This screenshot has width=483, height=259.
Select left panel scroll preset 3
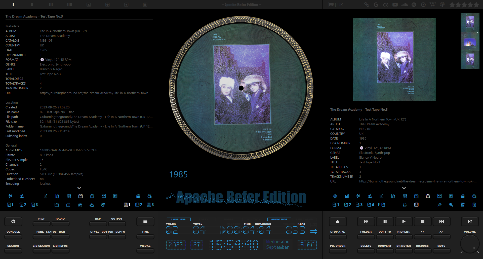[34, 205]
